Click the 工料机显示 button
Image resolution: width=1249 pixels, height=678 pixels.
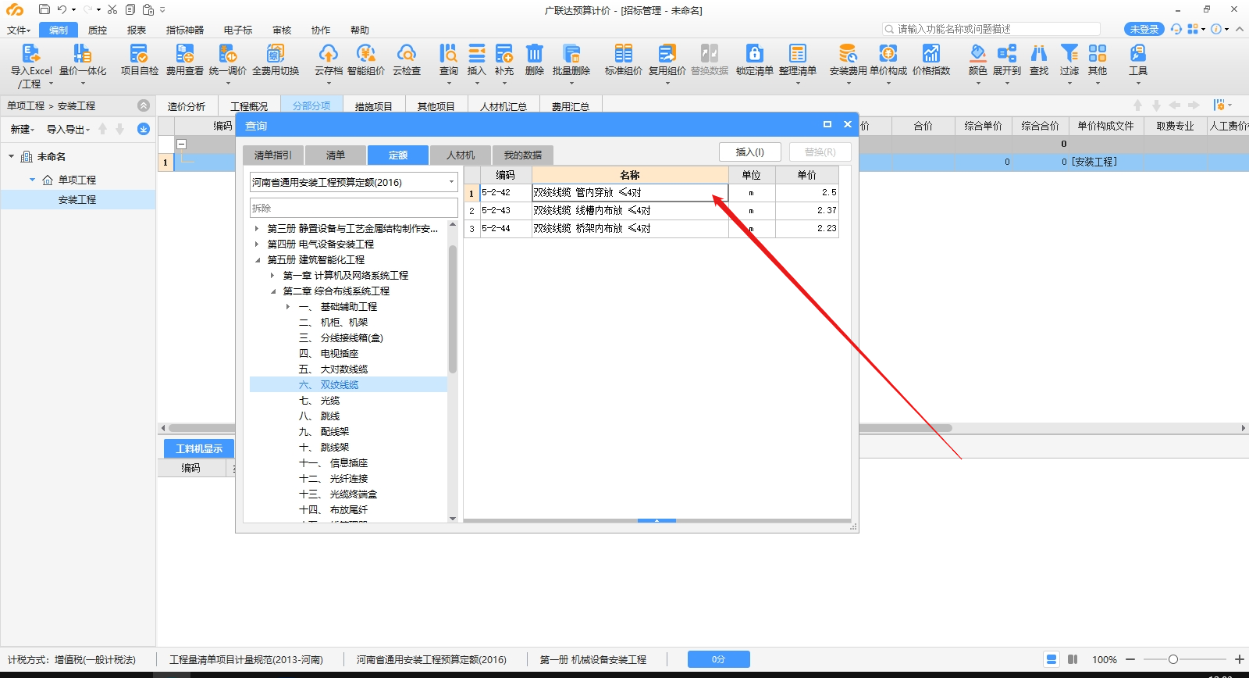coord(199,448)
